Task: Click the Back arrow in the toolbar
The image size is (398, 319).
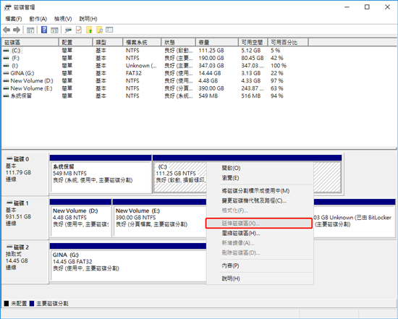Action: [7, 30]
